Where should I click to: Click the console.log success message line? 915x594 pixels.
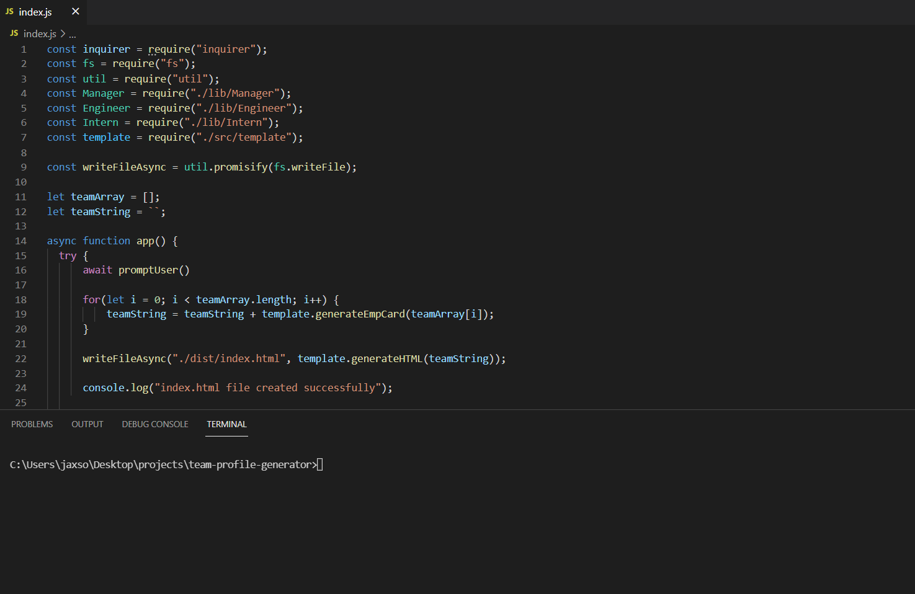pyautogui.click(x=236, y=388)
